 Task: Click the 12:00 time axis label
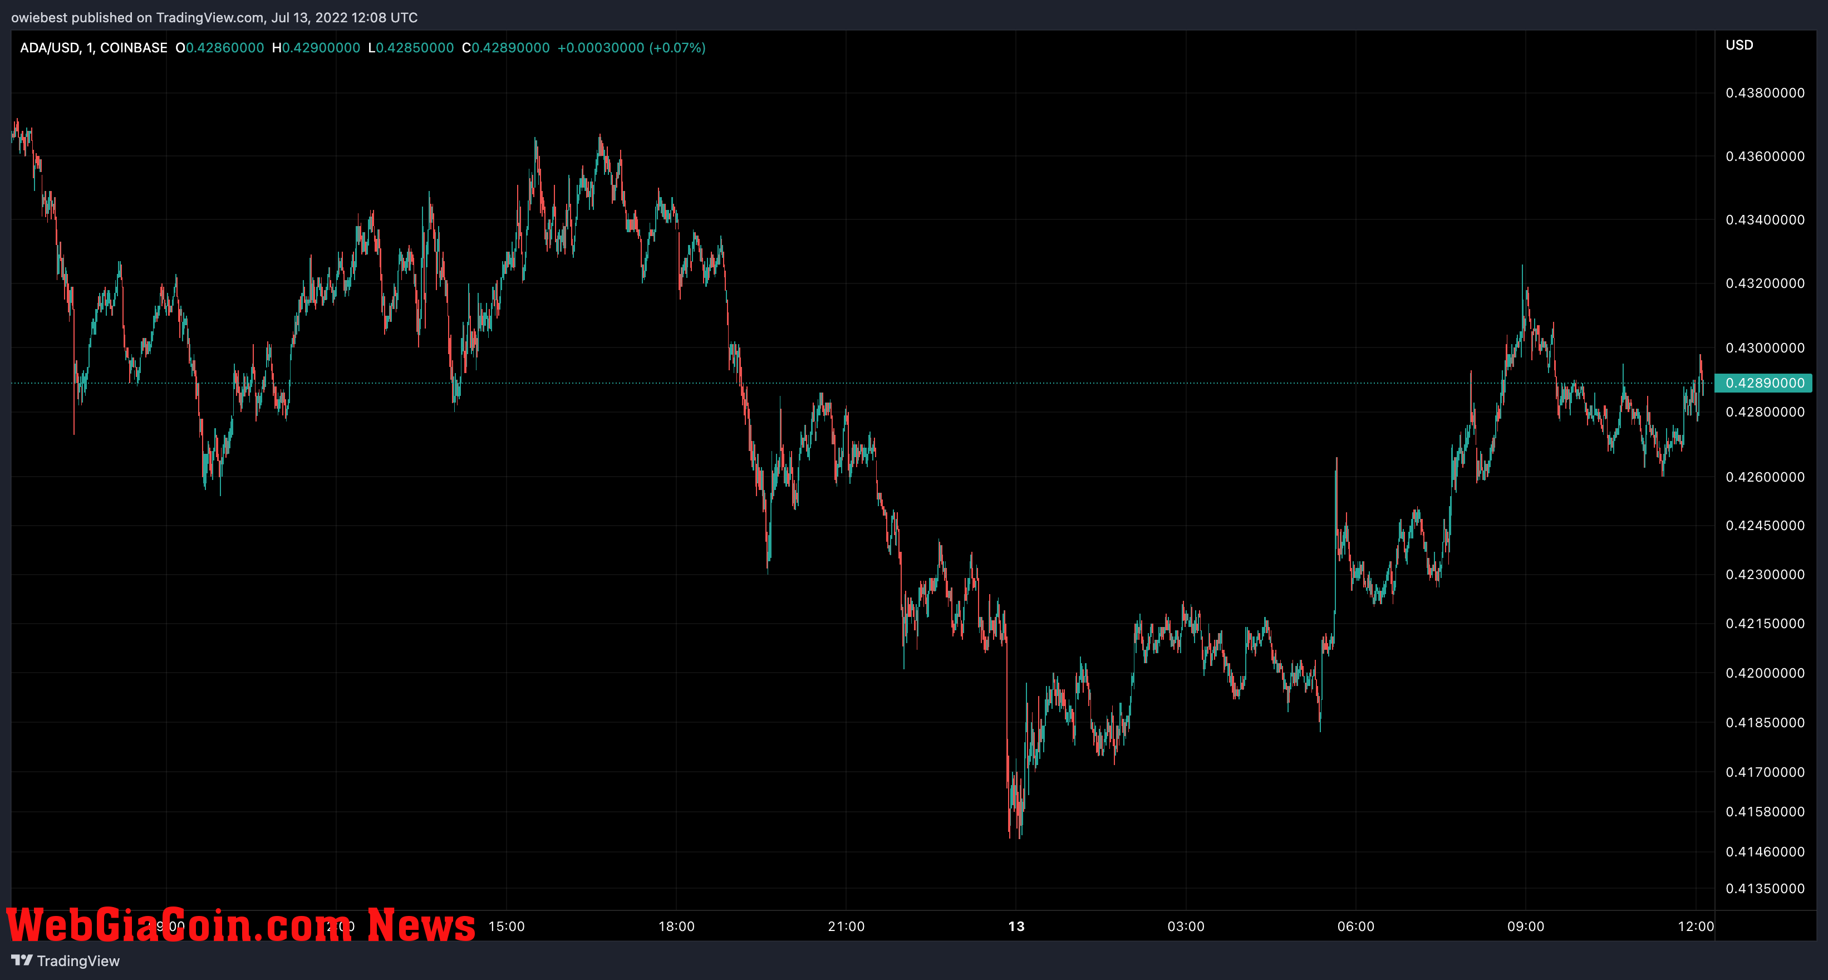(x=1696, y=926)
